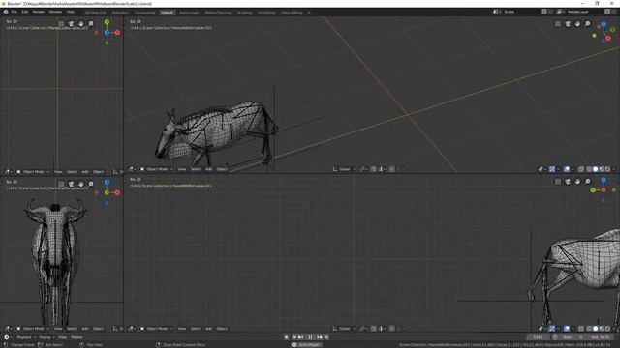
Task: Jump to next keyframe in timeline
Action: 320,337
